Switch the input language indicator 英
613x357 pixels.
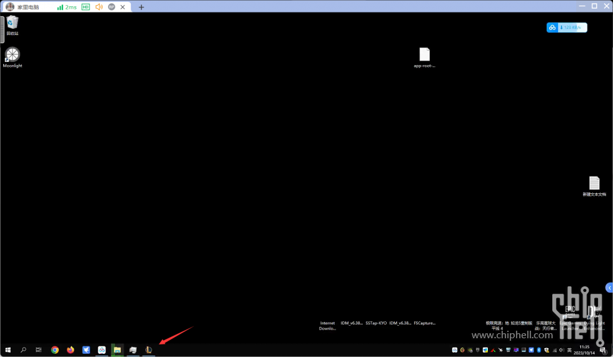pos(570,350)
